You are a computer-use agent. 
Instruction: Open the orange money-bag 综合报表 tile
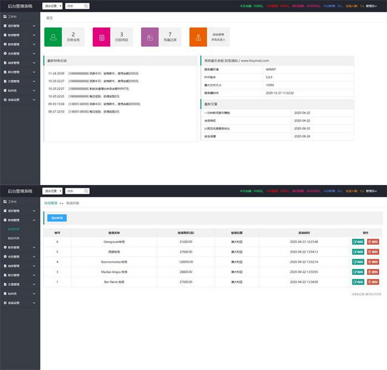pos(198,37)
